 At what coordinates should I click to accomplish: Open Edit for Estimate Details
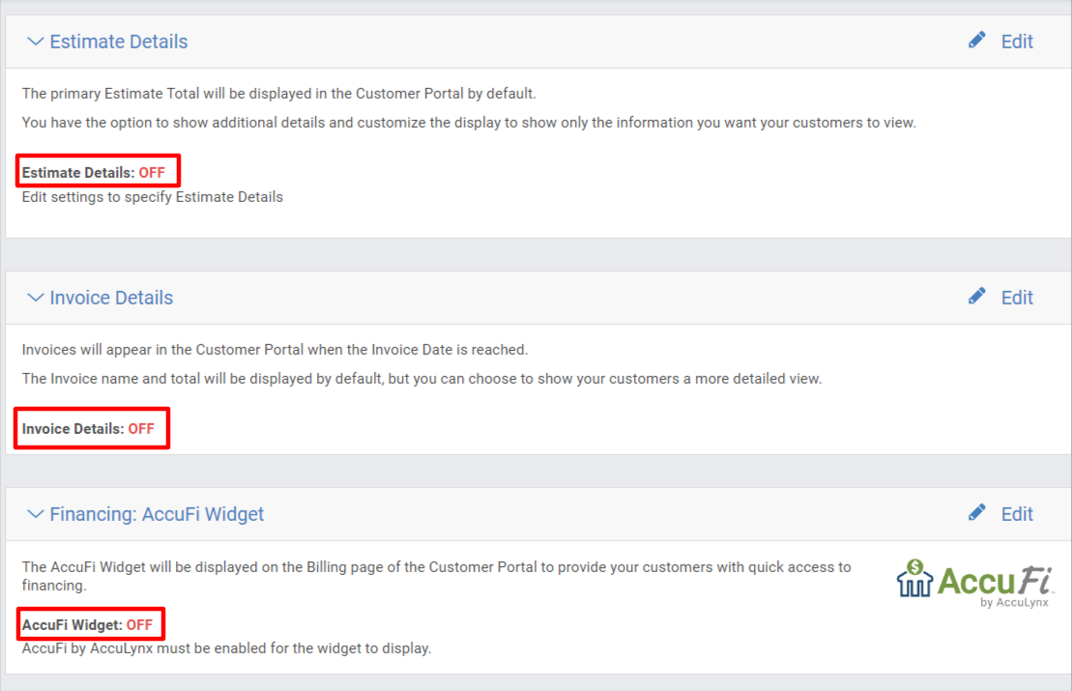pyautogui.click(x=1017, y=42)
